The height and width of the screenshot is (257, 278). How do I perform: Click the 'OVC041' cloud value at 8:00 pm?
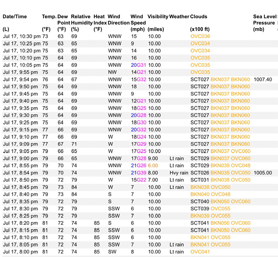pyautogui.click(x=200, y=252)
